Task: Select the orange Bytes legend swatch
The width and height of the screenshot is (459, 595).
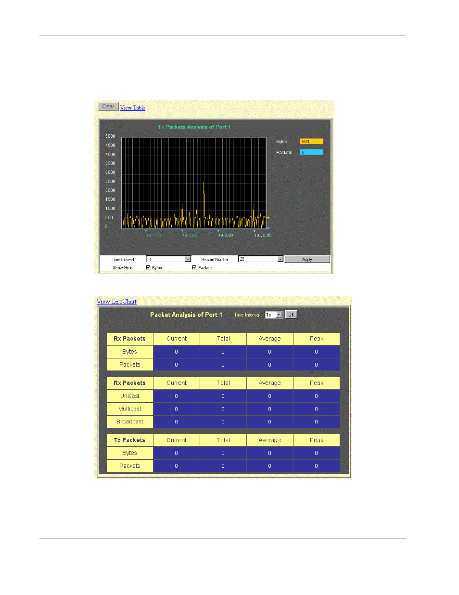Action: [311, 142]
